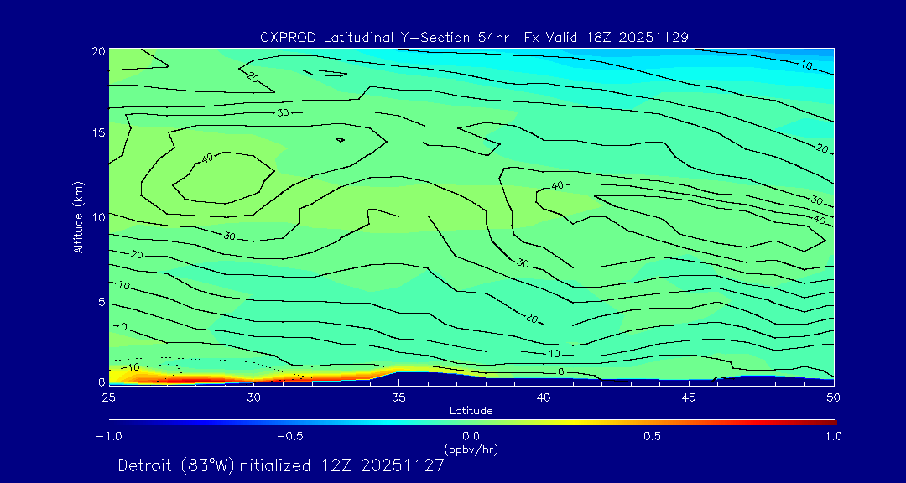Click the plot title beginning with OXPROD
Screen dimensions: 906x483
[474, 38]
